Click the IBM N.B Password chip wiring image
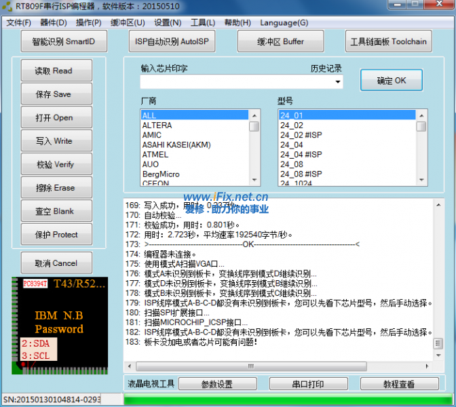This screenshot has height=407, width=456. [x=60, y=326]
